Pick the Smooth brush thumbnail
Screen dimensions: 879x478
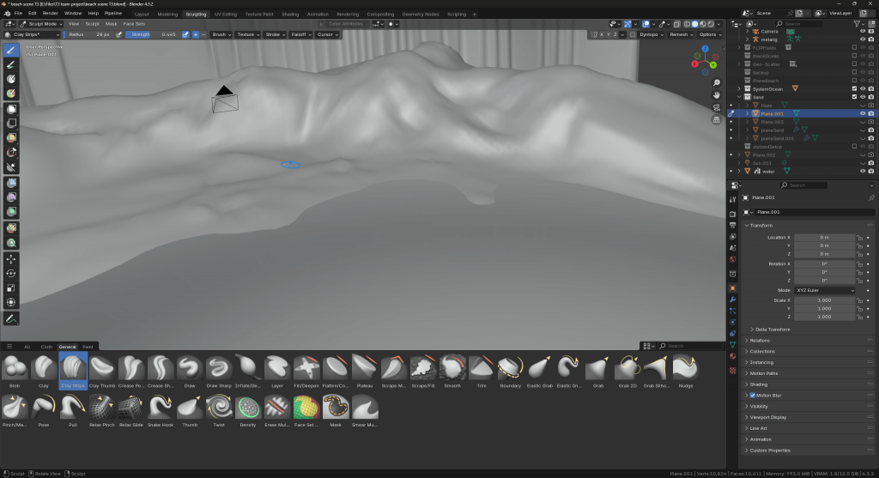pyautogui.click(x=452, y=367)
